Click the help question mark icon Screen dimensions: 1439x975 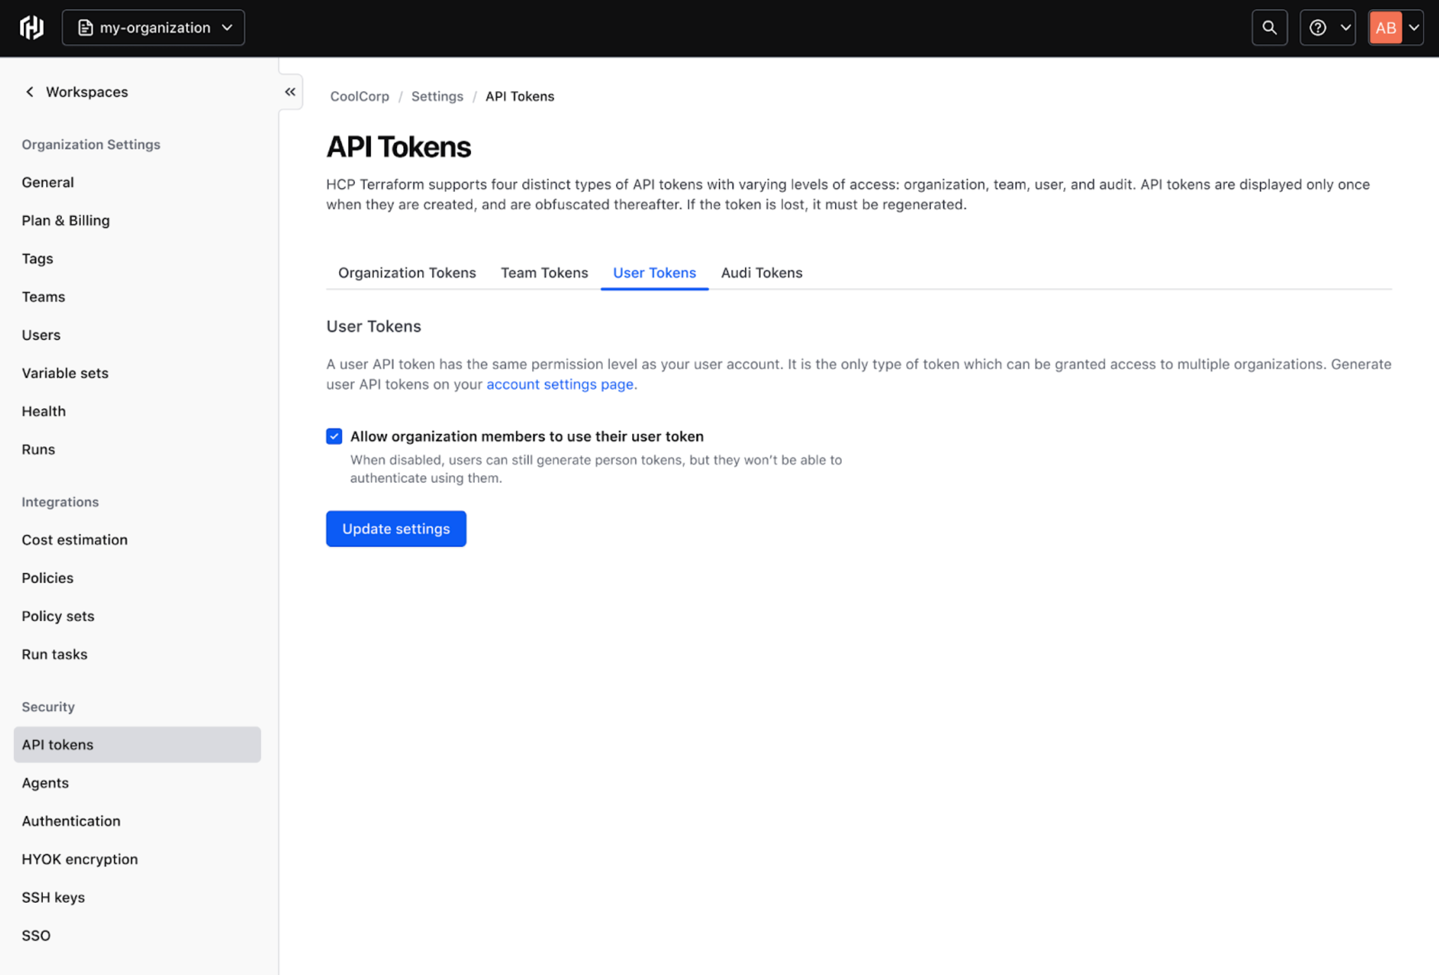[x=1318, y=27]
